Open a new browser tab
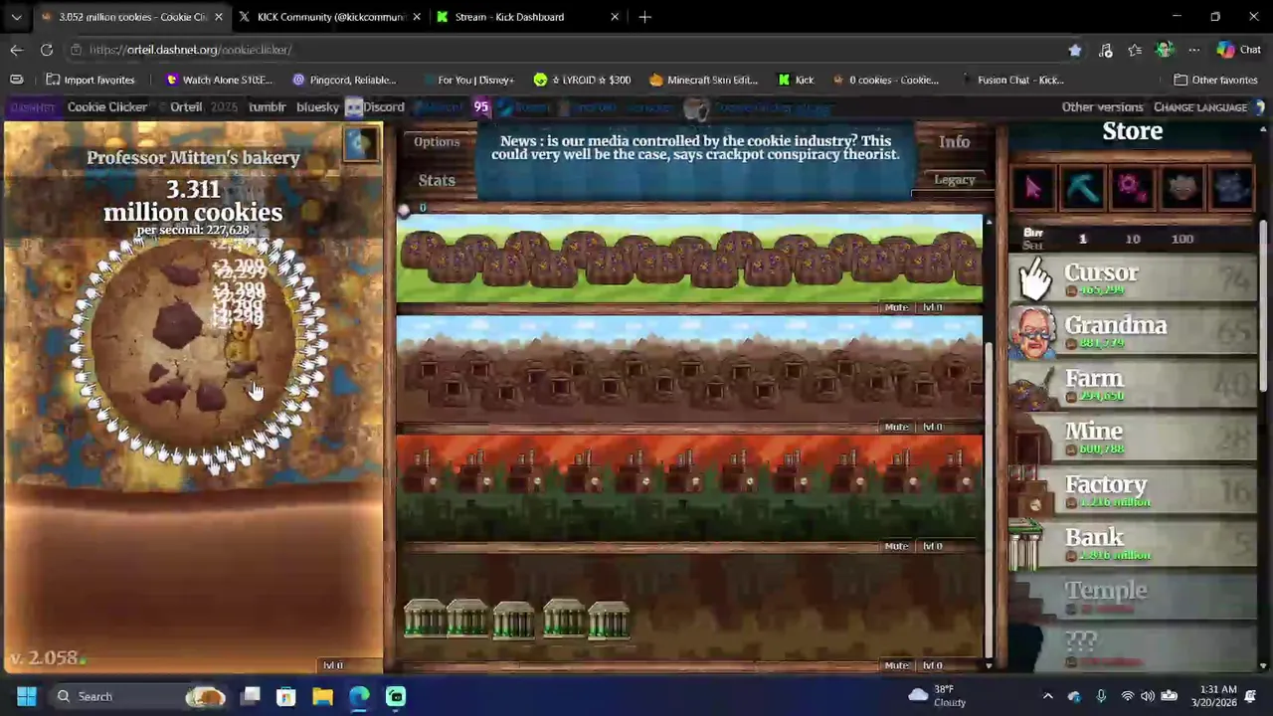Screen dimensions: 1273x716 click(644, 17)
